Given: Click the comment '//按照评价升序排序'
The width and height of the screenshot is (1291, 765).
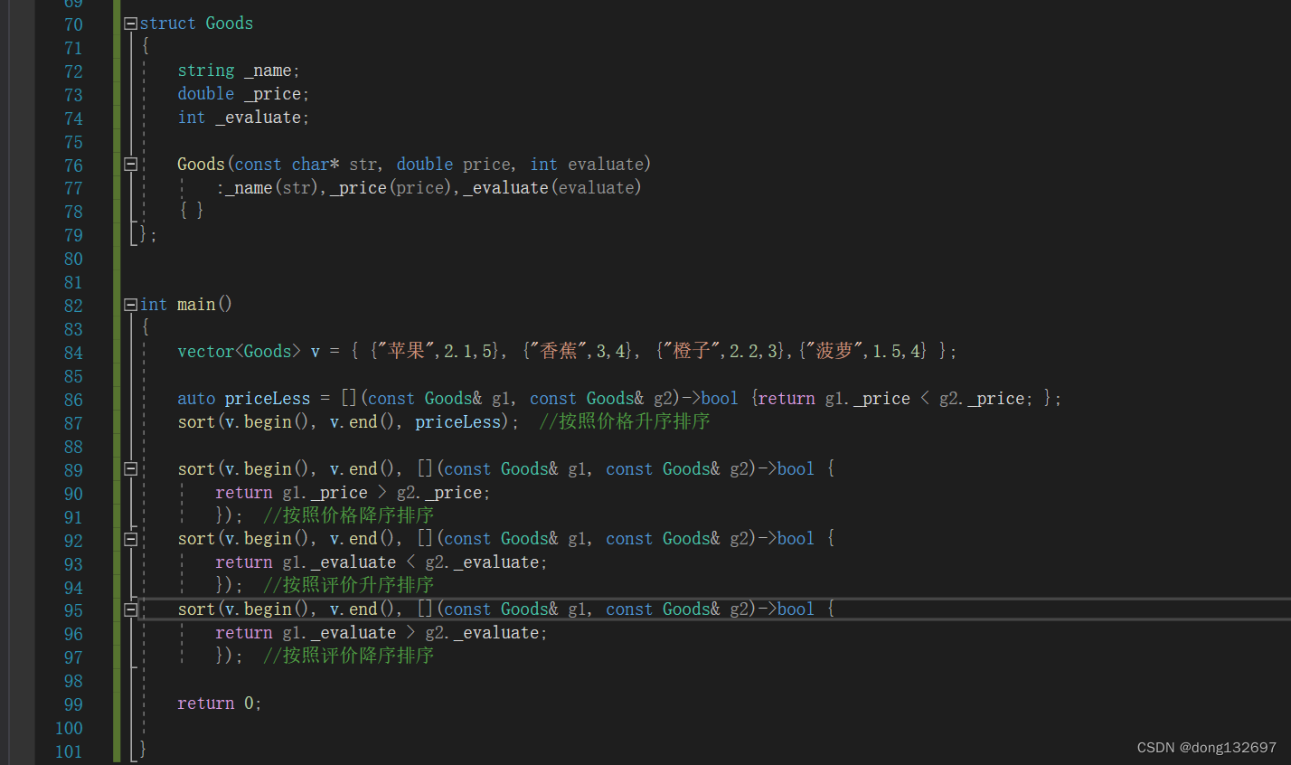Looking at the screenshot, I should [349, 585].
